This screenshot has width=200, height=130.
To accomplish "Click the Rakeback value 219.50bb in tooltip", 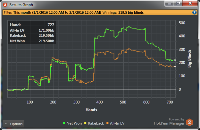I will coord(46,35).
